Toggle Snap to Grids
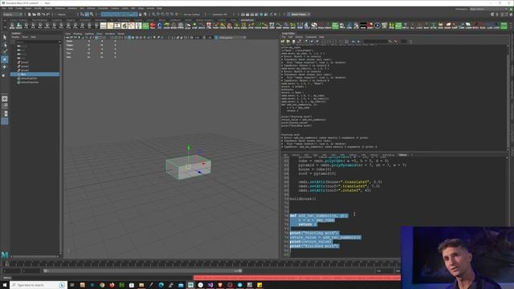 pyautogui.click(x=153, y=14)
